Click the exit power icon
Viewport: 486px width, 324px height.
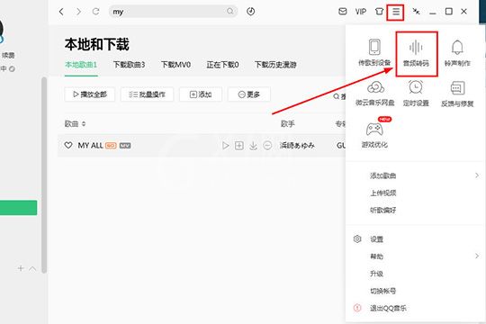click(357, 308)
